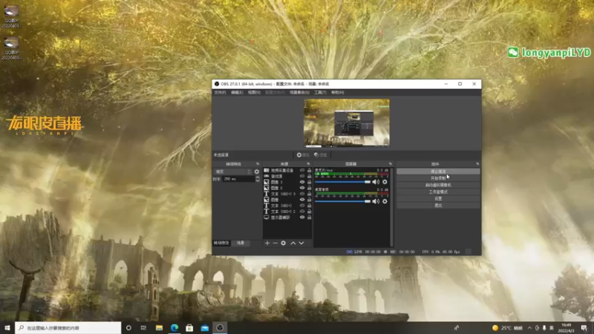The image size is (594, 334).
Task: Mute the 桌面音频 speaker icon
Action: point(376,201)
